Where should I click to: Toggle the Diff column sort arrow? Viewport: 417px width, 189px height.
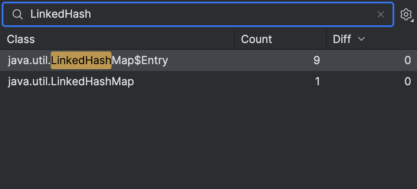pyautogui.click(x=361, y=39)
